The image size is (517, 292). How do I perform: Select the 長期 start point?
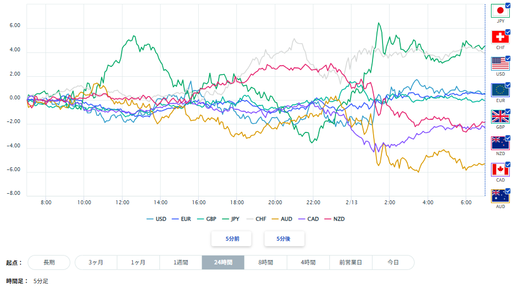[x=49, y=262]
